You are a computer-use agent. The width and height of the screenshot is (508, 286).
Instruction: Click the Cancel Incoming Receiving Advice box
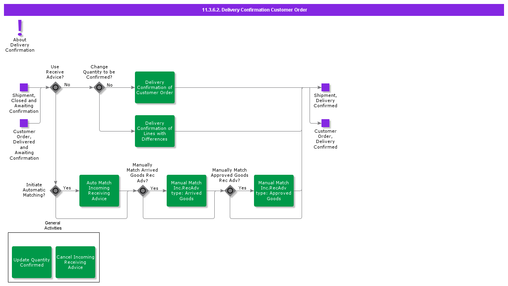coord(75,262)
